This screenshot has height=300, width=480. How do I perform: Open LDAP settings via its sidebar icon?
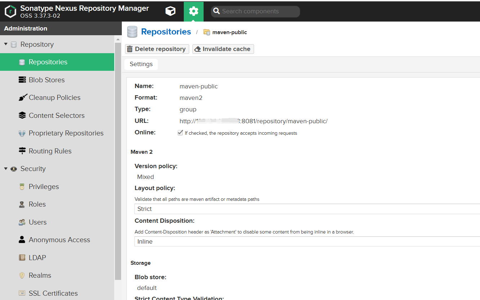(23, 257)
